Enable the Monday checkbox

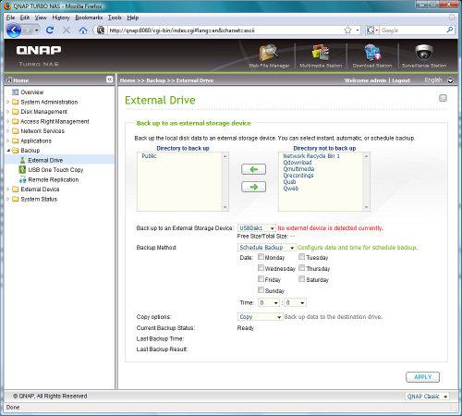[261, 257]
